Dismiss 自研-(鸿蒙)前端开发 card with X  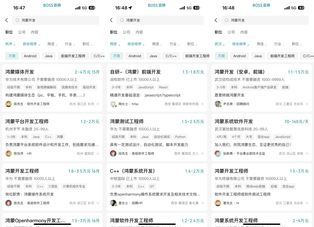click(202, 104)
